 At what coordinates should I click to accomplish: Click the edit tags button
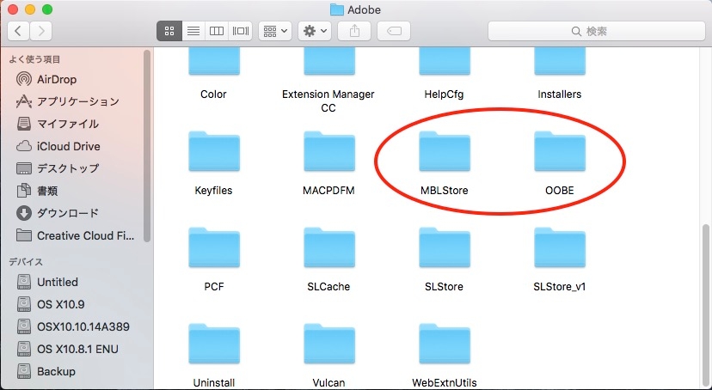pos(394,31)
